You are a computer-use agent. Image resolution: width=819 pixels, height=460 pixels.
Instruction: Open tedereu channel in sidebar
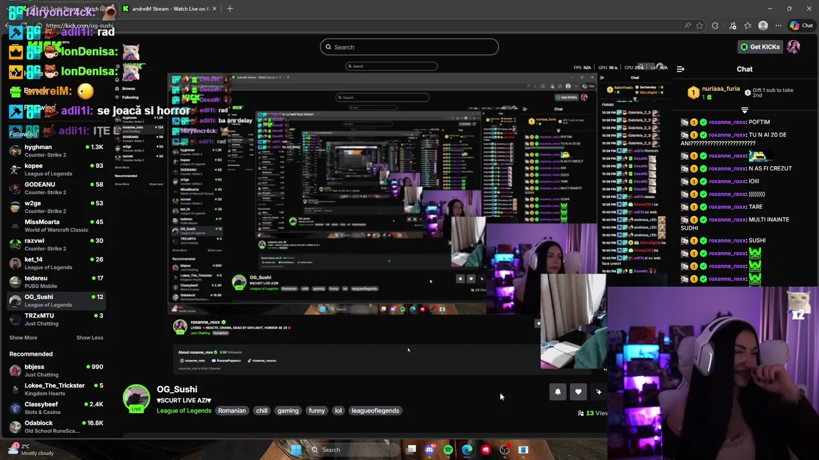click(x=56, y=282)
